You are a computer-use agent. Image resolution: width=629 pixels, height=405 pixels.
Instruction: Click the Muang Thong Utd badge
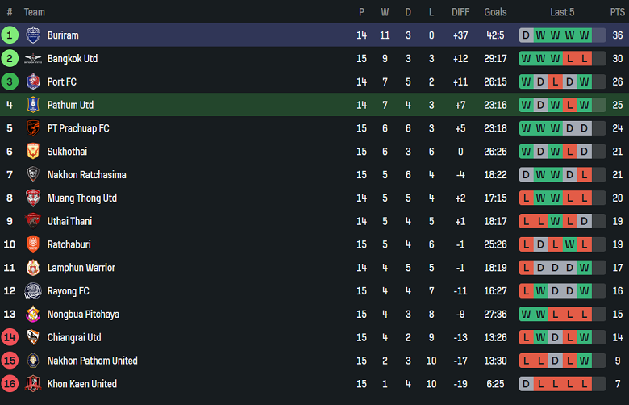tap(33, 198)
